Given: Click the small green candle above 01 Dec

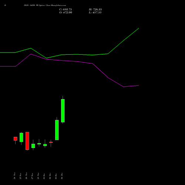Looking at the screenshot, I should 45,145.
